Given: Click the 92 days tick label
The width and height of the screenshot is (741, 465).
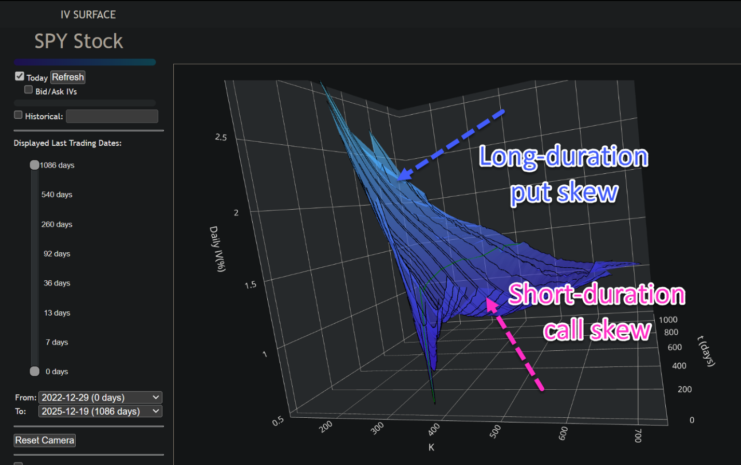Looking at the screenshot, I should click(57, 253).
